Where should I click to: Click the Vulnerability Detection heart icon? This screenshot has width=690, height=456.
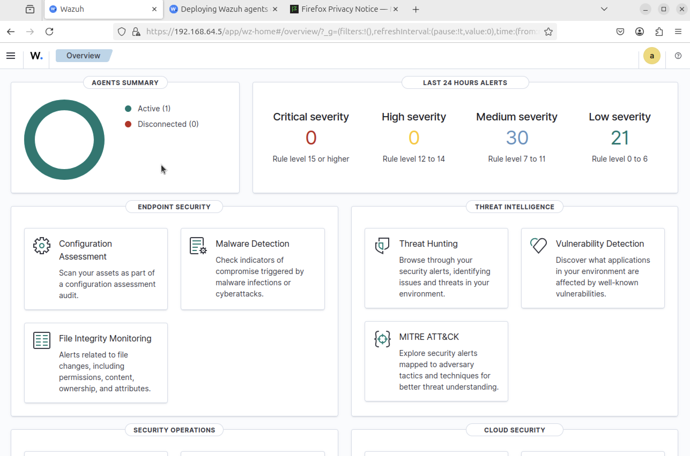click(538, 246)
